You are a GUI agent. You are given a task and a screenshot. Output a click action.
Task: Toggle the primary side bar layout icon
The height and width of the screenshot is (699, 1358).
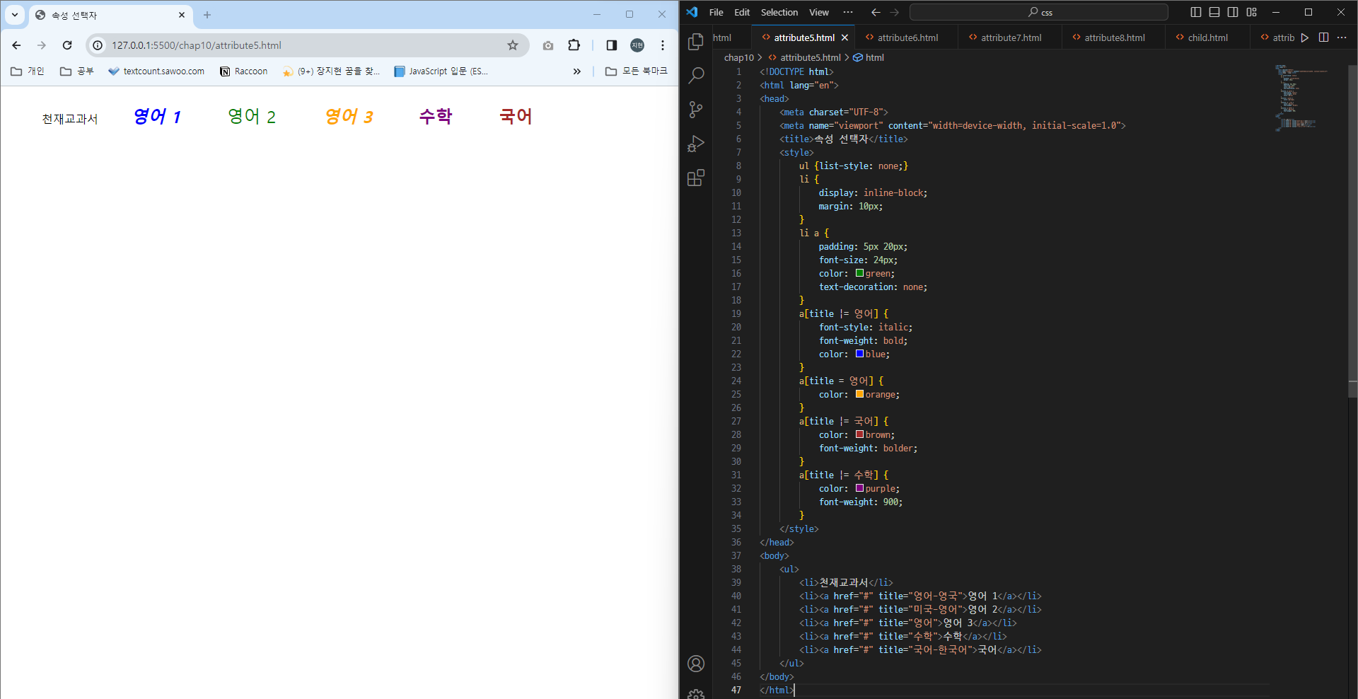(1196, 12)
